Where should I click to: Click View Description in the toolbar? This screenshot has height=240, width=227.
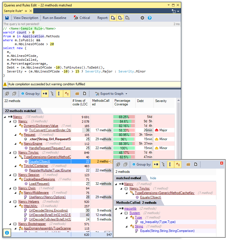pyautogui.click(x=26, y=18)
